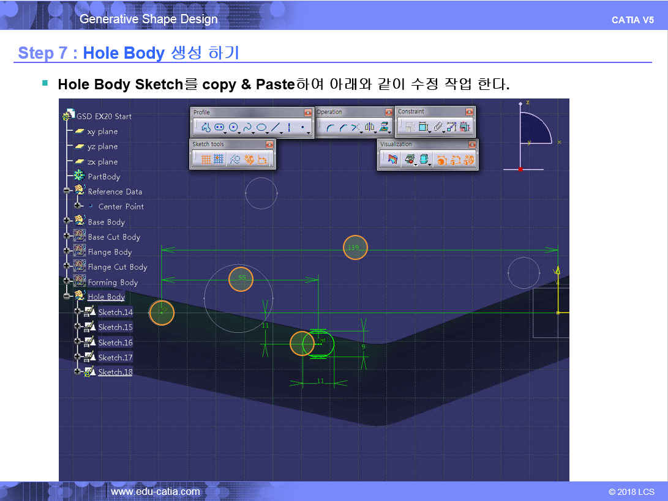The height and width of the screenshot is (501, 668).
Task: Click the 139 dimension value
Action: (354, 247)
